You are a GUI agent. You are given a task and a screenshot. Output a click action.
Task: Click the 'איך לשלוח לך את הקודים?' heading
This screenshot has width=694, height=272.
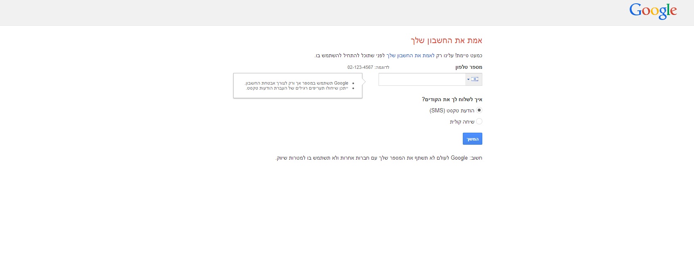click(452, 100)
